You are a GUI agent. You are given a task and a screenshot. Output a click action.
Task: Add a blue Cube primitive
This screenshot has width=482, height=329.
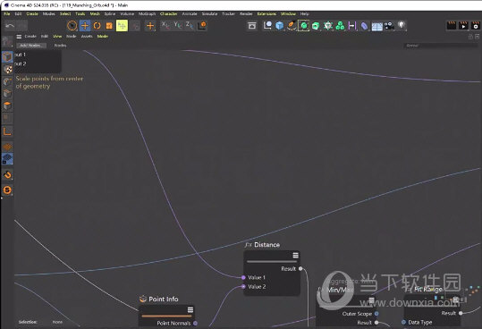(279, 26)
